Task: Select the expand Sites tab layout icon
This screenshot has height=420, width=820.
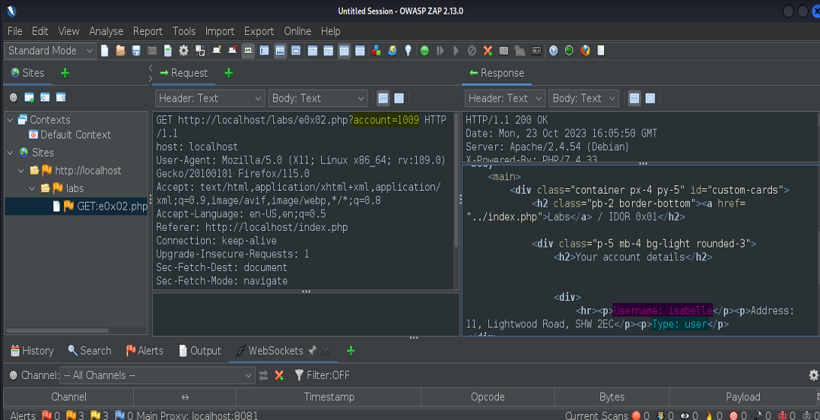Action: click(x=264, y=51)
